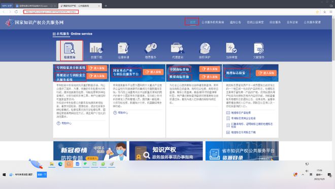Click the browser refresh icon
Screen dimensions: 335x189
point(16,12)
